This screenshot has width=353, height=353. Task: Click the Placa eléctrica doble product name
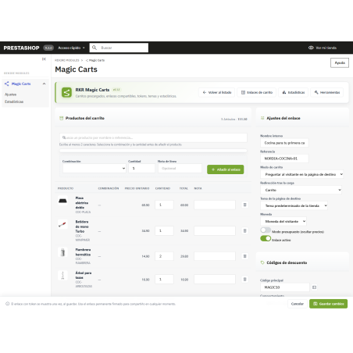click(82, 203)
